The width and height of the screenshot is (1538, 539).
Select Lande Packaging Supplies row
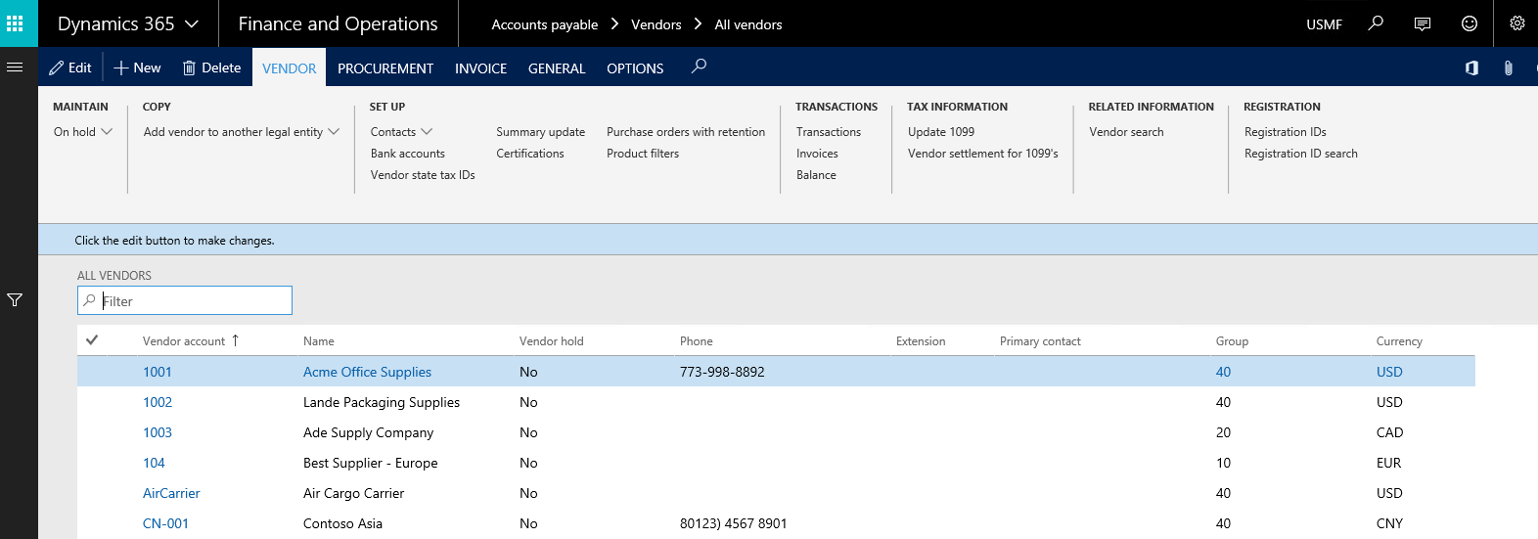[776, 402]
